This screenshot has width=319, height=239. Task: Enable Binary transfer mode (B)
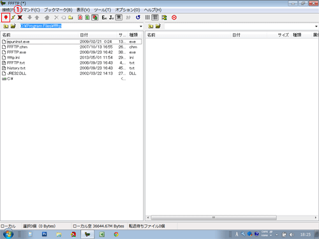[x=87, y=17]
